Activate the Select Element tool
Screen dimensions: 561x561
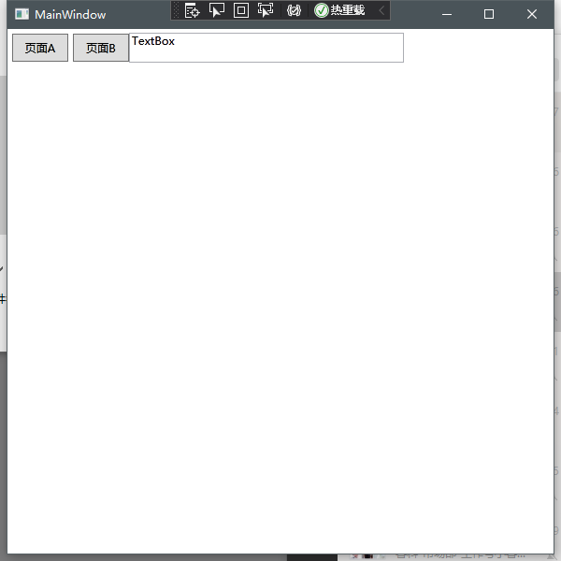(x=217, y=10)
